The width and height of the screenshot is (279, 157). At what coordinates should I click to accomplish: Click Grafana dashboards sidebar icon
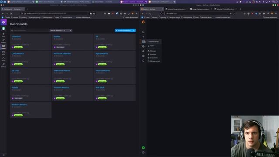pos(143,41)
